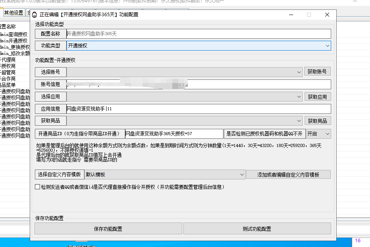Image resolution: width=370 pixels, height=247 pixels.
Task: Minimize the function configuration dialog
Action: coord(291,15)
